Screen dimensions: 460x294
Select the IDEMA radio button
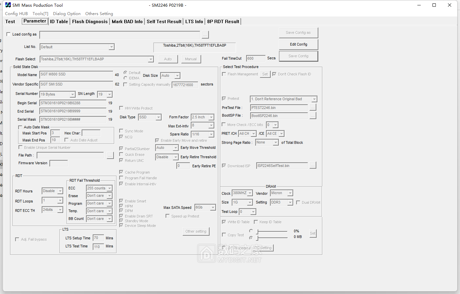(x=126, y=78)
